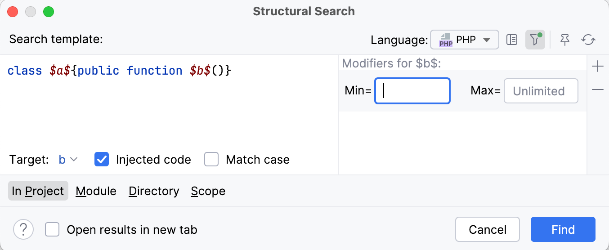The height and width of the screenshot is (250, 609).
Task: Expand the Target b dropdown
Action: coord(68,160)
